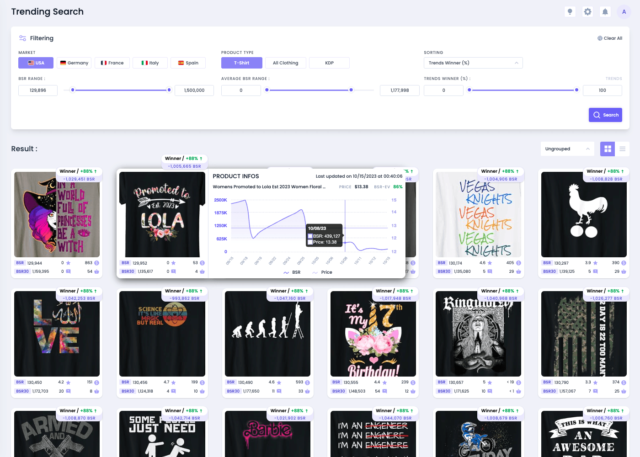
Task: Switch to list view
Action: coord(622,149)
